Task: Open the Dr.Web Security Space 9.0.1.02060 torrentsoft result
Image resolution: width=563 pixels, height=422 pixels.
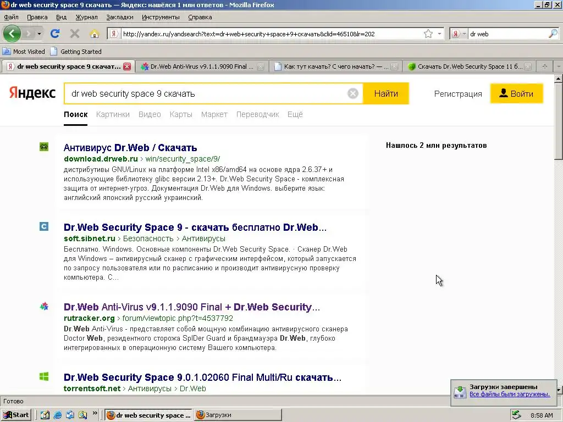Action: pyautogui.click(x=202, y=377)
